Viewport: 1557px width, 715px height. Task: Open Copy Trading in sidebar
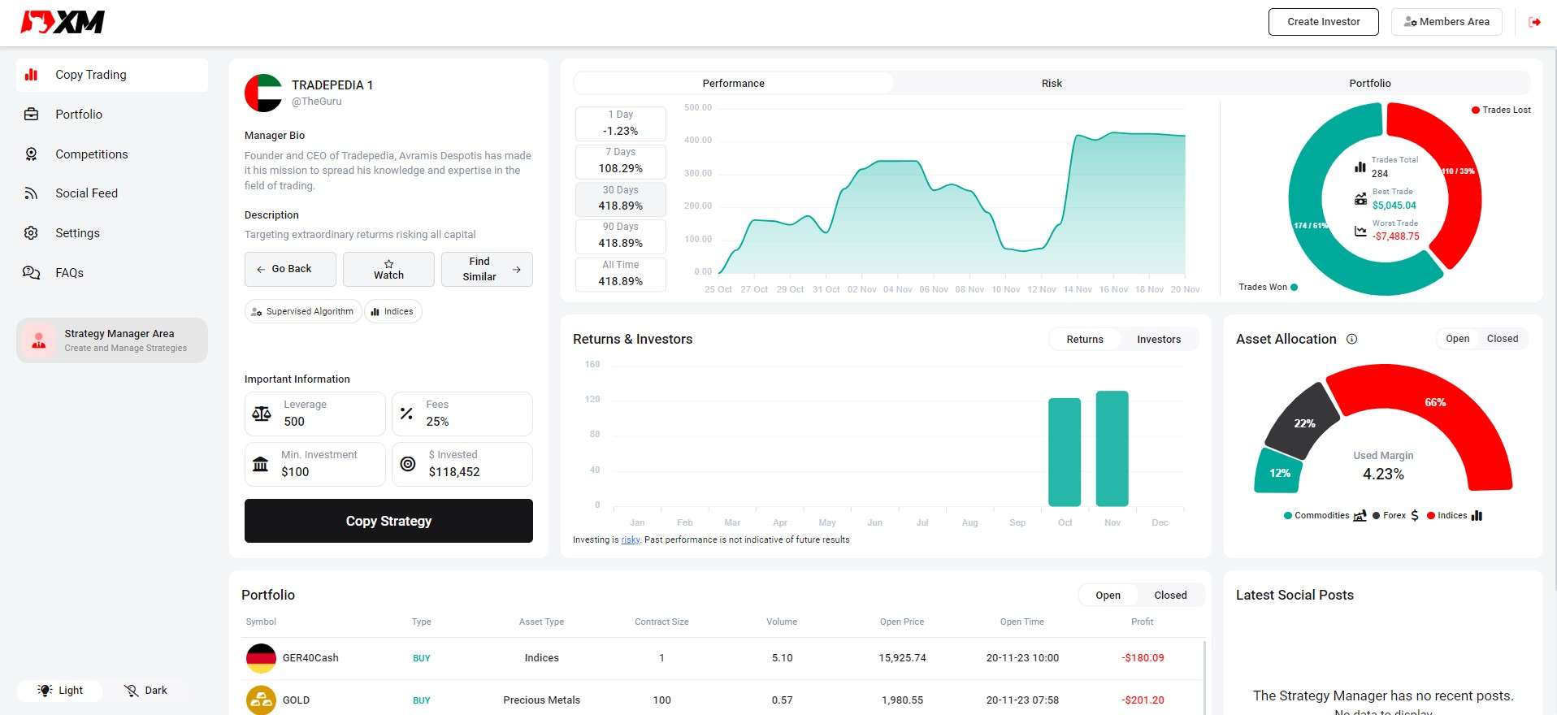tap(112, 75)
